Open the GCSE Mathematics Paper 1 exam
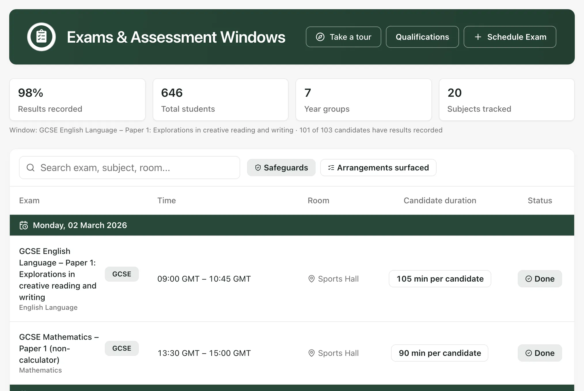The height and width of the screenshot is (391, 584). pyautogui.click(x=59, y=348)
